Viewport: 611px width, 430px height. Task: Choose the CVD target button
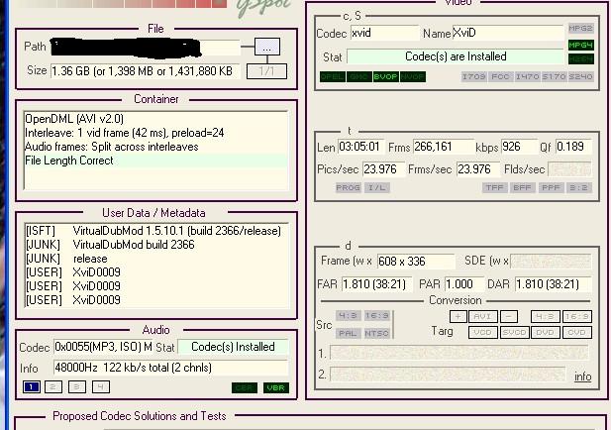(577, 333)
